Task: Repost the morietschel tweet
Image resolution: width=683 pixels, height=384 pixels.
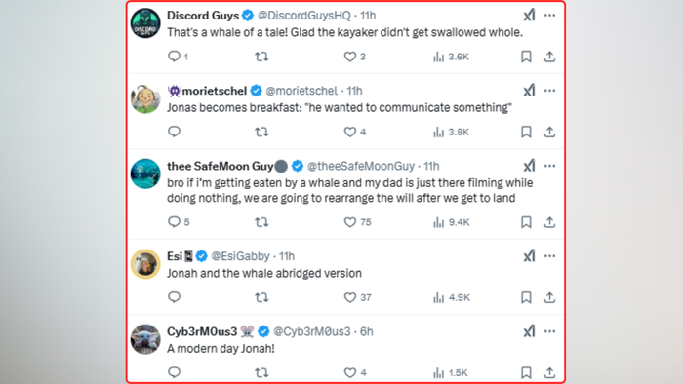Action: click(x=261, y=132)
